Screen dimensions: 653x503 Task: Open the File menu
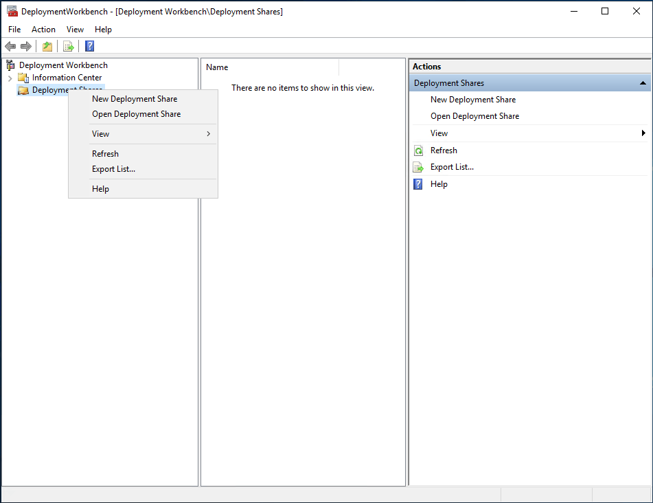[14, 30]
